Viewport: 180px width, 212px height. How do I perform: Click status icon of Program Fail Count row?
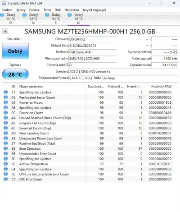pyautogui.click(x=6, y=123)
